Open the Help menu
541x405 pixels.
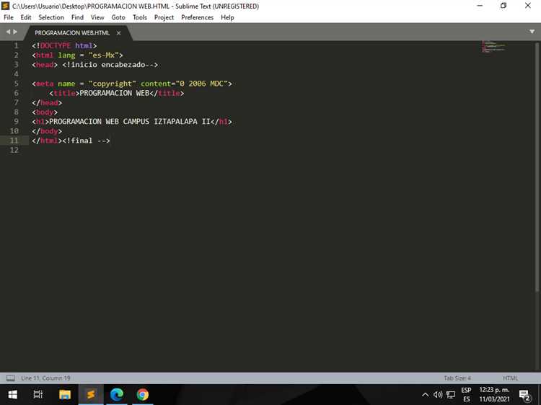[227, 17]
